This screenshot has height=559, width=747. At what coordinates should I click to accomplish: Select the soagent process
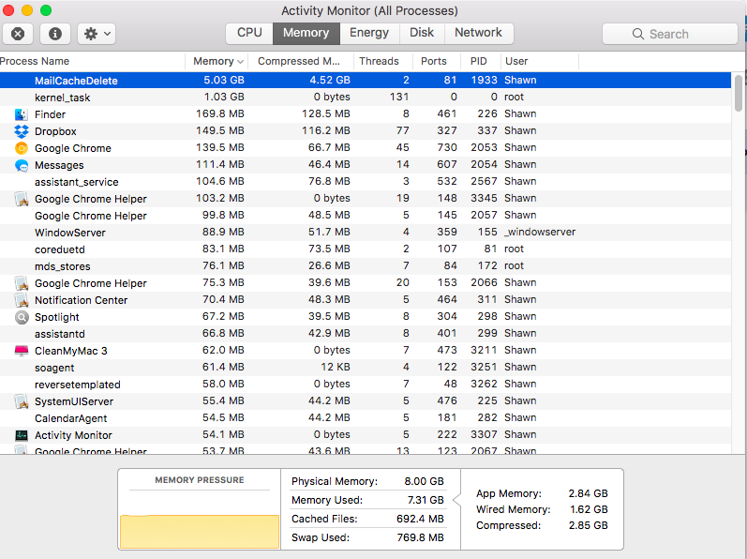pos(366,368)
